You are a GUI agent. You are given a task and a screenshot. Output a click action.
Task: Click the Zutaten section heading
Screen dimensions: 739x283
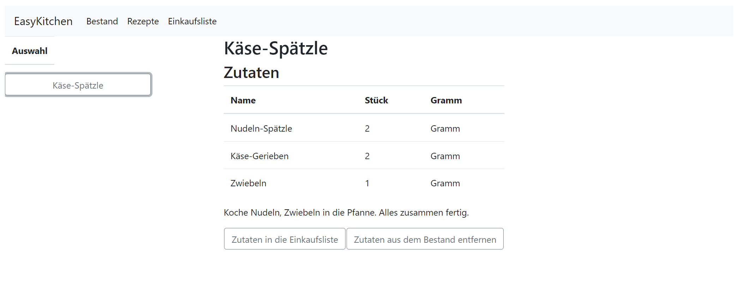(252, 73)
